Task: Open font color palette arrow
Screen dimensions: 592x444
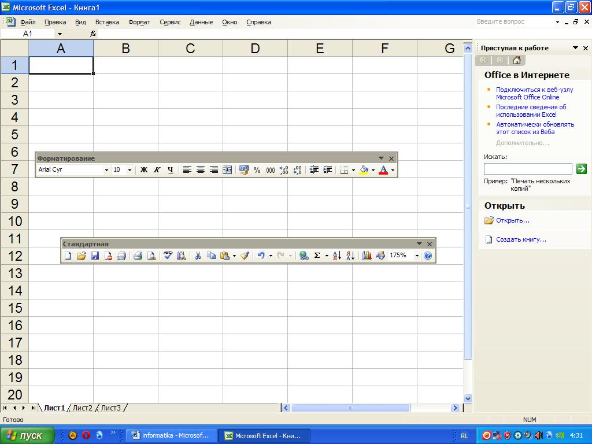Action: 393,170
